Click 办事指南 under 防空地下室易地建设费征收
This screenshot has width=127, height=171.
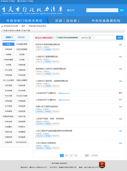(x=47, y=49)
